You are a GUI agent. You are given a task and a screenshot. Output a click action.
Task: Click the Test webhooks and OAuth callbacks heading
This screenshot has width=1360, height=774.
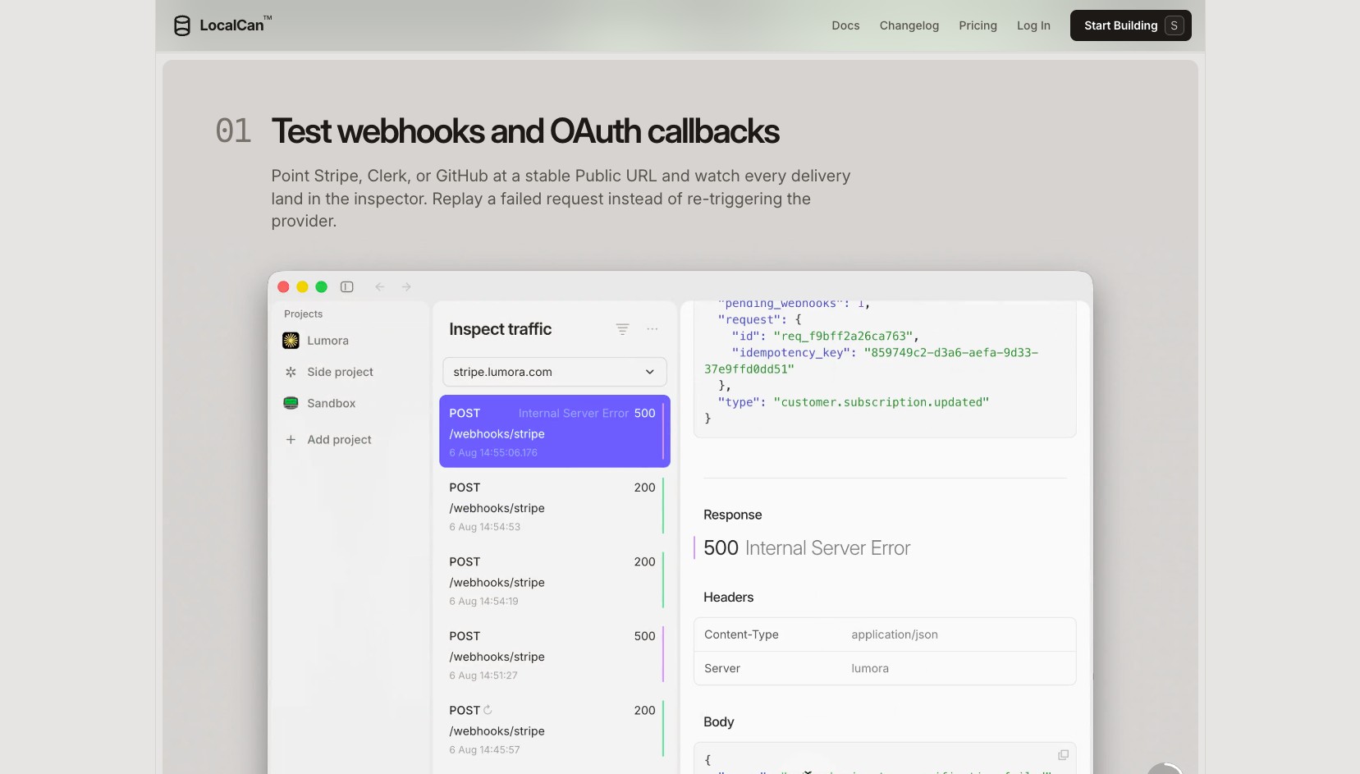[525, 131]
